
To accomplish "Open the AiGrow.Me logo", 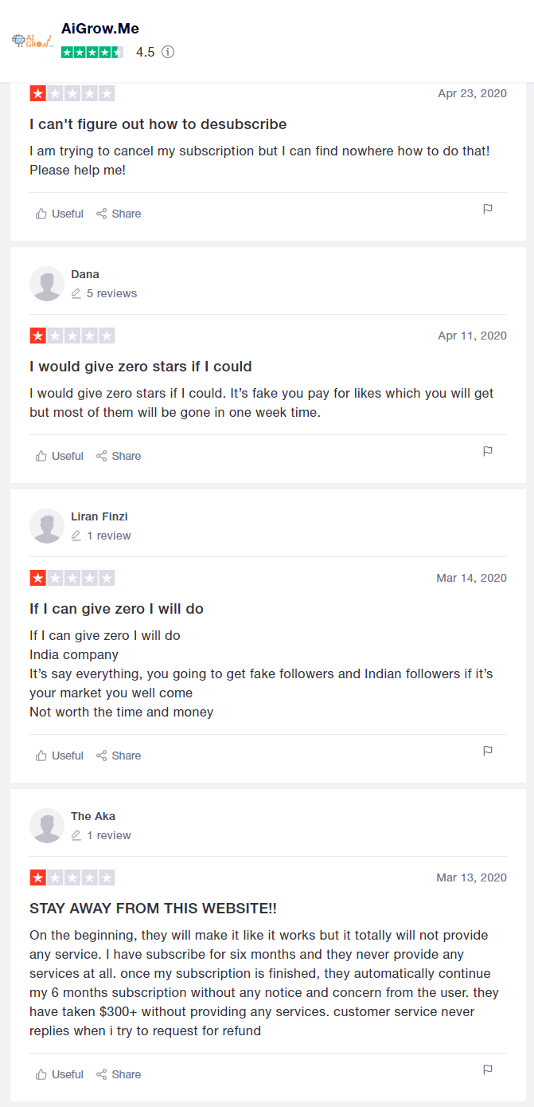I will 33,41.
